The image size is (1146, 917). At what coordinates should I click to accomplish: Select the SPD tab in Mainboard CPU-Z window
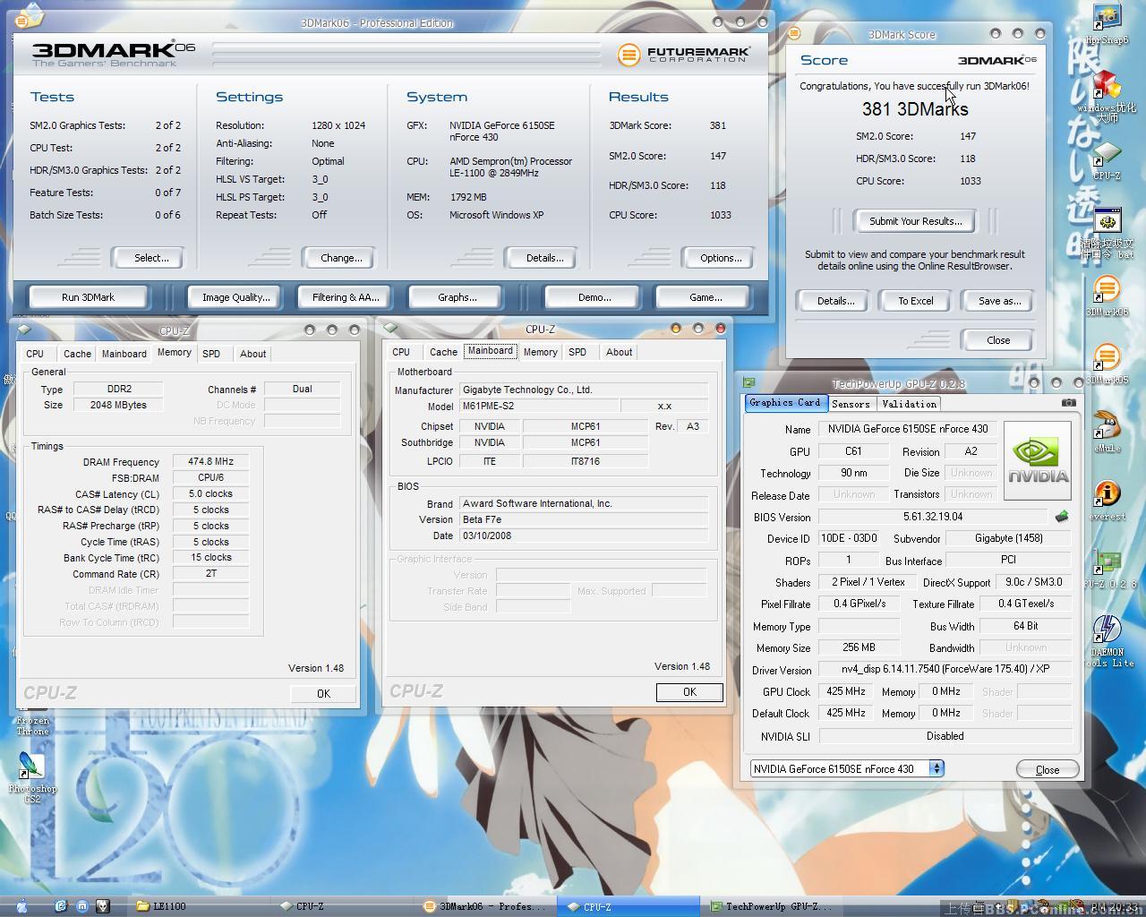(x=577, y=352)
